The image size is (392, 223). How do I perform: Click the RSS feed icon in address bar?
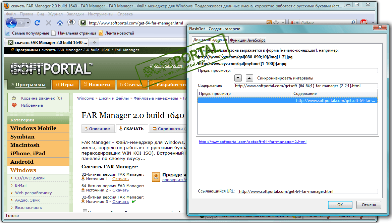coord(269,23)
